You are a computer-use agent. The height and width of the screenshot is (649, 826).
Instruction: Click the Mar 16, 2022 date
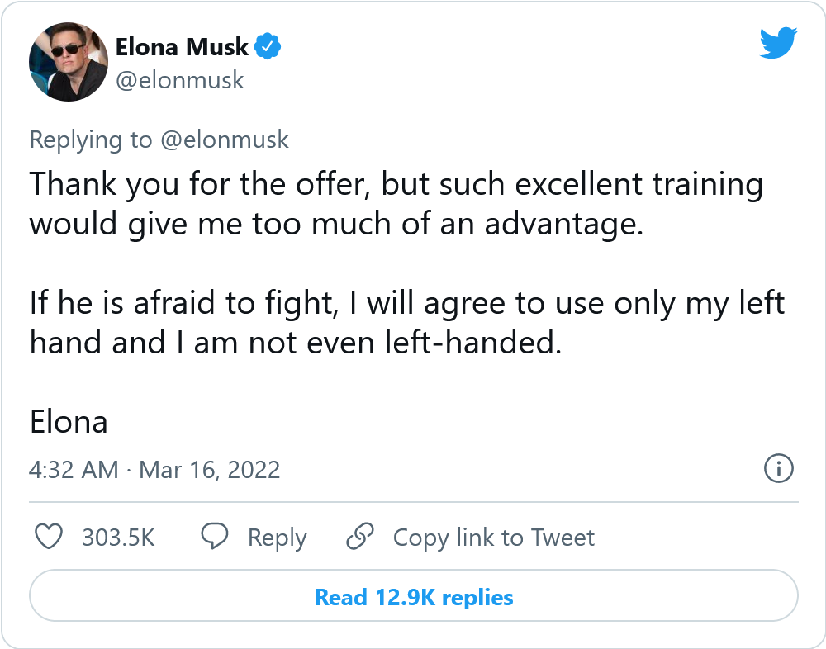tap(210, 470)
